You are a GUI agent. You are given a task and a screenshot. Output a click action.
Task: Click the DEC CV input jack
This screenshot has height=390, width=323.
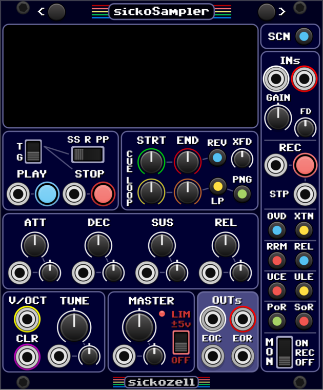pos(84,272)
